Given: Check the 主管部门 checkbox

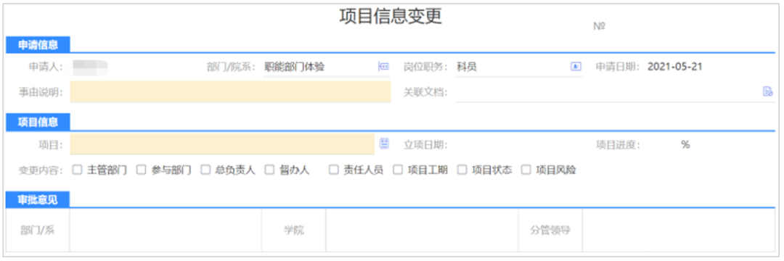Looking at the screenshot, I should (x=78, y=170).
